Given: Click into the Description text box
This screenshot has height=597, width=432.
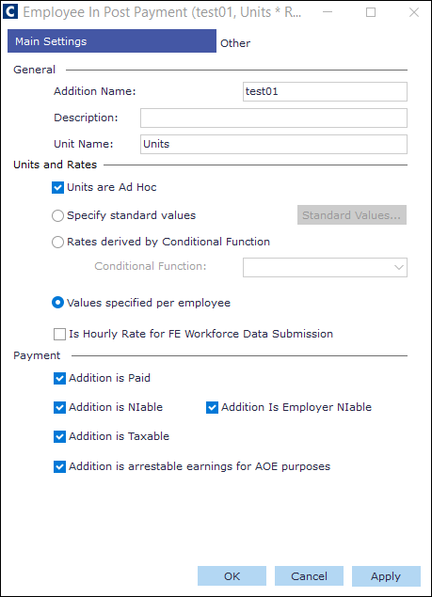Looking at the screenshot, I should point(273,118).
